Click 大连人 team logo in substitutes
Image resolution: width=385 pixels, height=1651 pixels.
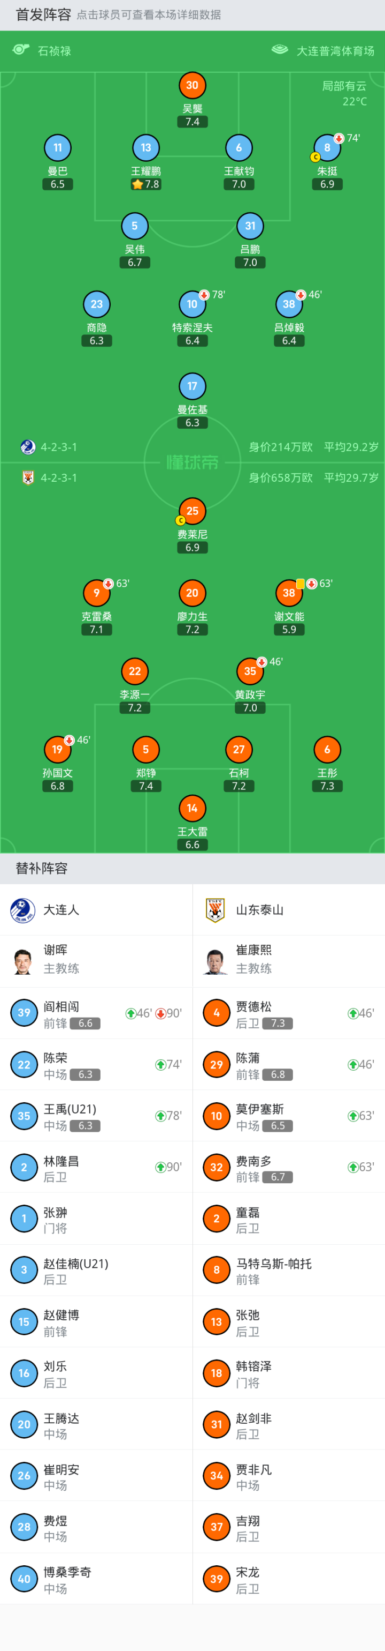[x=23, y=910]
